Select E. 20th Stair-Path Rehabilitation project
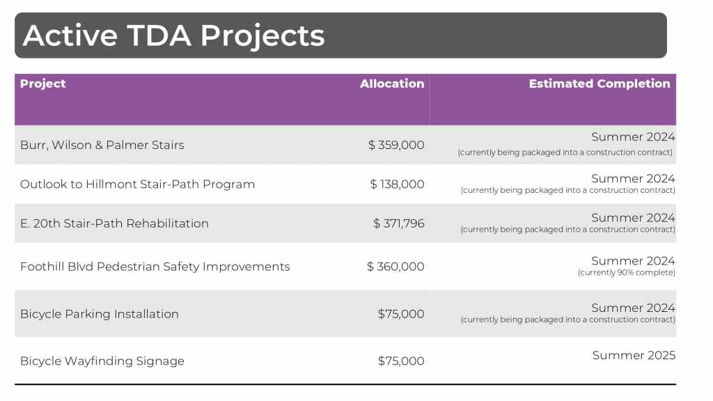This screenshot has height=401, width=713. (114, 223)
